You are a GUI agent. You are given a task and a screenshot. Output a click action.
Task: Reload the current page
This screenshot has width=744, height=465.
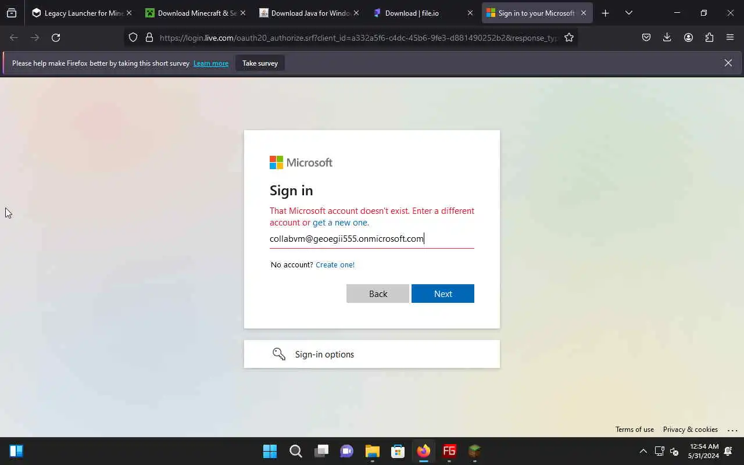click(x=56, y=38)
